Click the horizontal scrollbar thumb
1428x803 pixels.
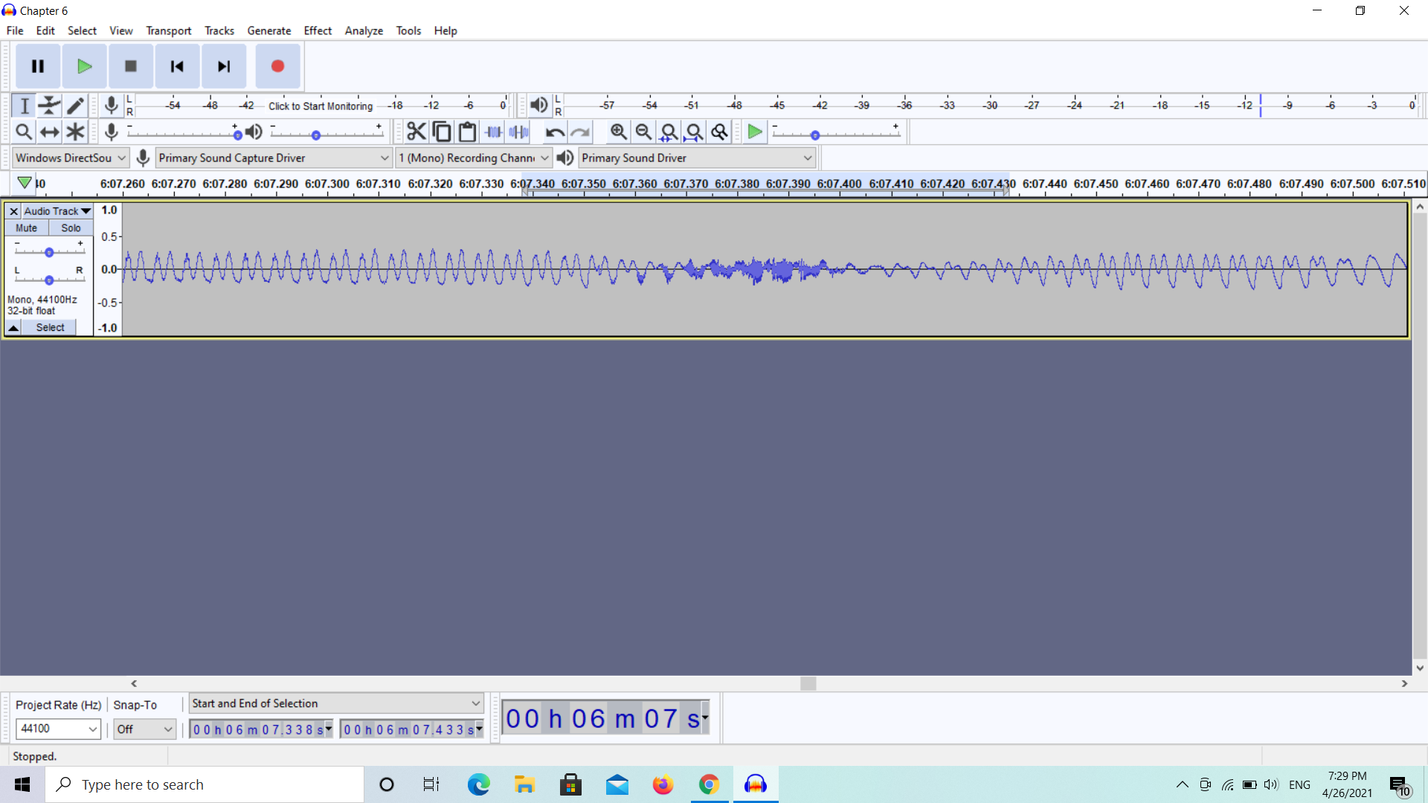click(808, 683)
